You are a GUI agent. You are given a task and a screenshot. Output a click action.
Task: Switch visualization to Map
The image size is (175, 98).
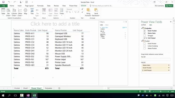[x=25, y=11]
